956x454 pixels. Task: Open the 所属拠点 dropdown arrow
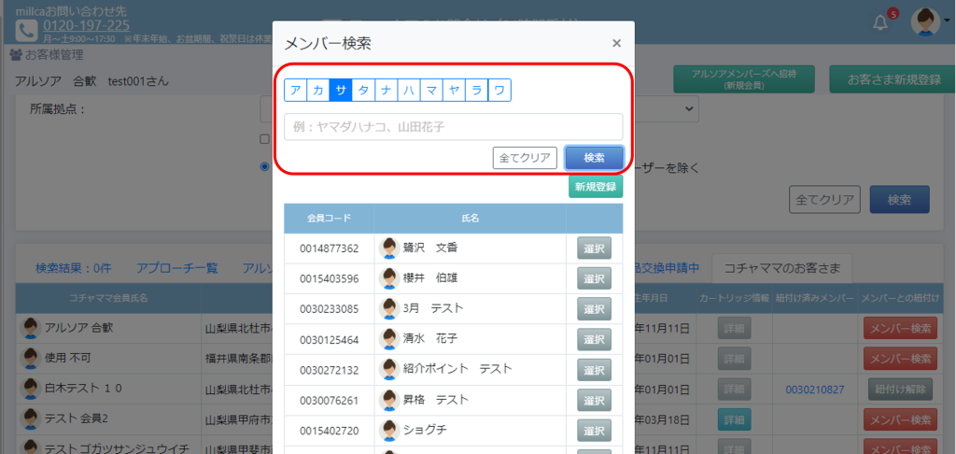tap(691, 109)
